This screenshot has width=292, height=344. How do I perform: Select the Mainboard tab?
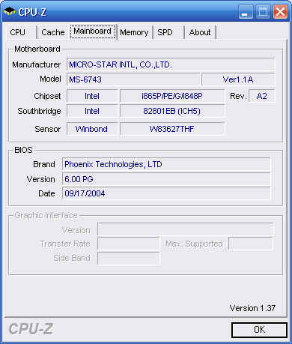click(x=93, y=31)
